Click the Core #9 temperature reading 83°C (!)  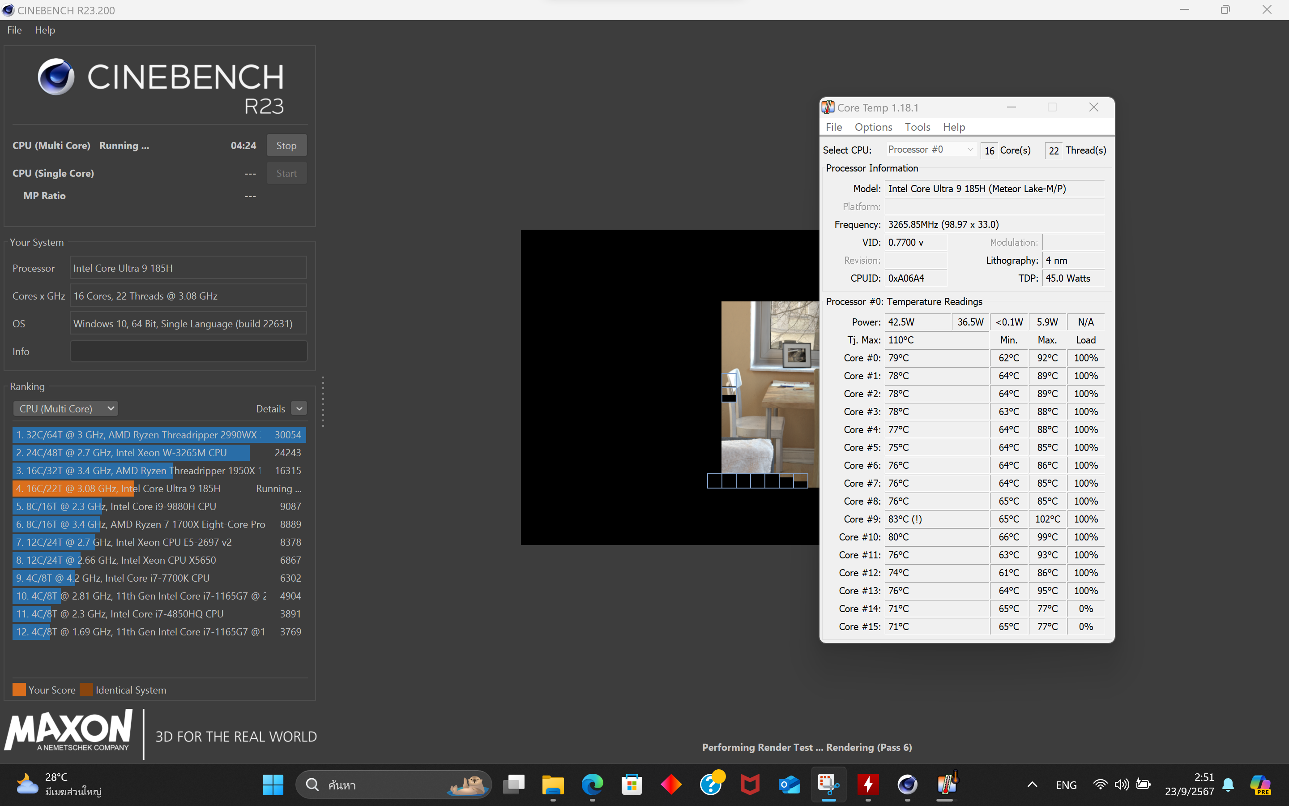pos(936,519)
